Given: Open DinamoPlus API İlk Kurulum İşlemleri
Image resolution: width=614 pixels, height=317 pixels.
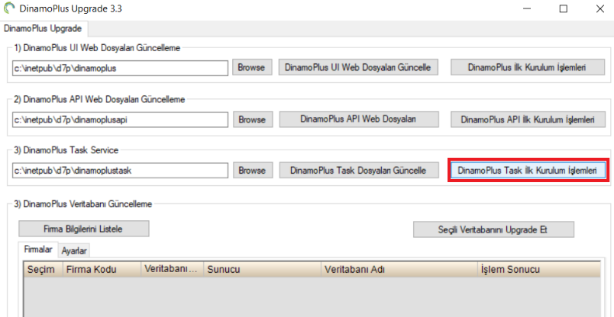Looking at the screenshot, I should pos(528,119).
